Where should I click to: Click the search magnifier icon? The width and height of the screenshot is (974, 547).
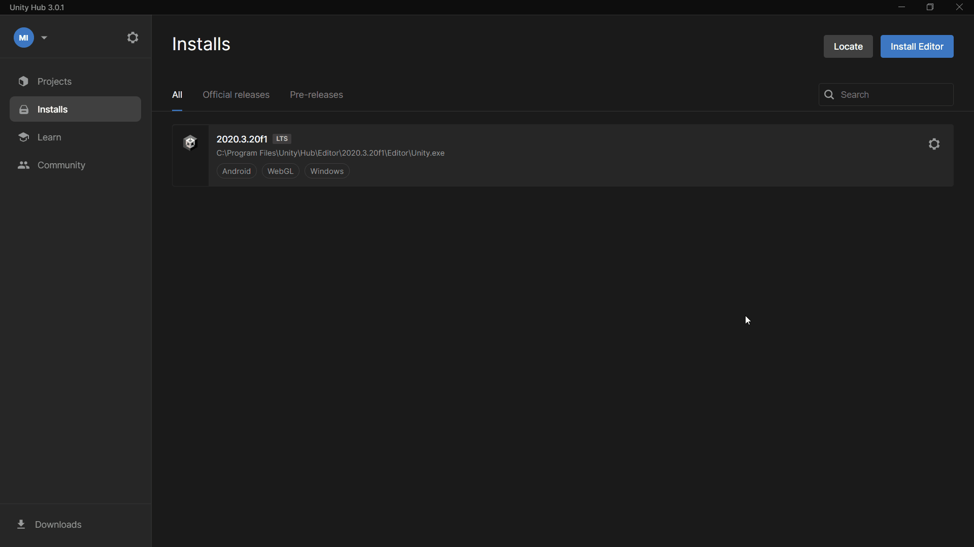tap(829, 95)
